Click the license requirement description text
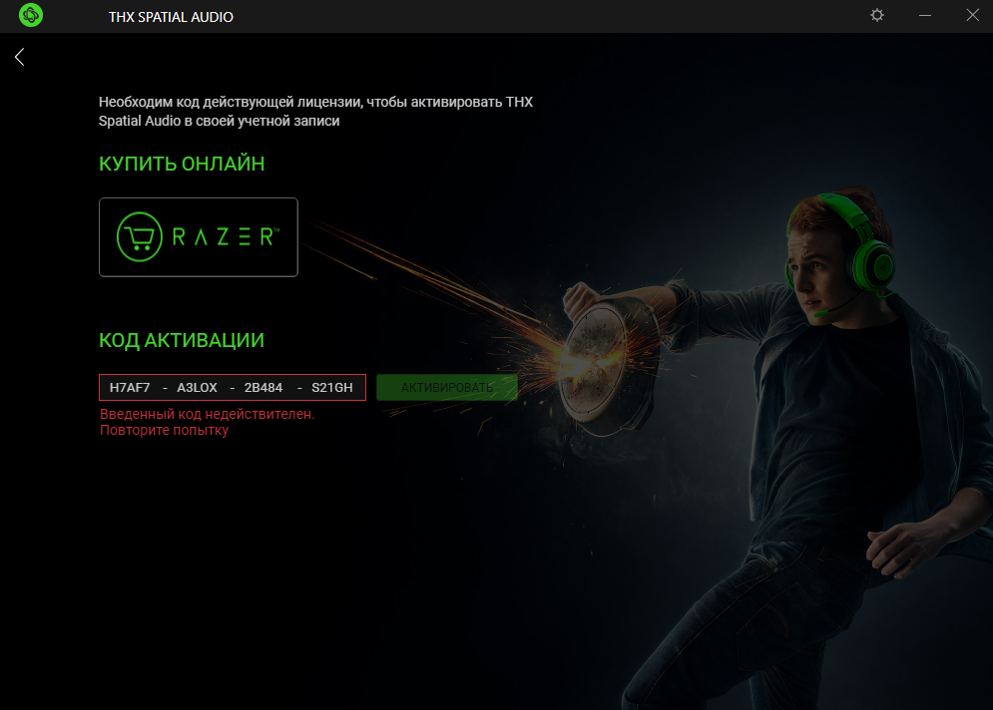The image size is (993, 710). pyautogui.click(x=315, y=112)
